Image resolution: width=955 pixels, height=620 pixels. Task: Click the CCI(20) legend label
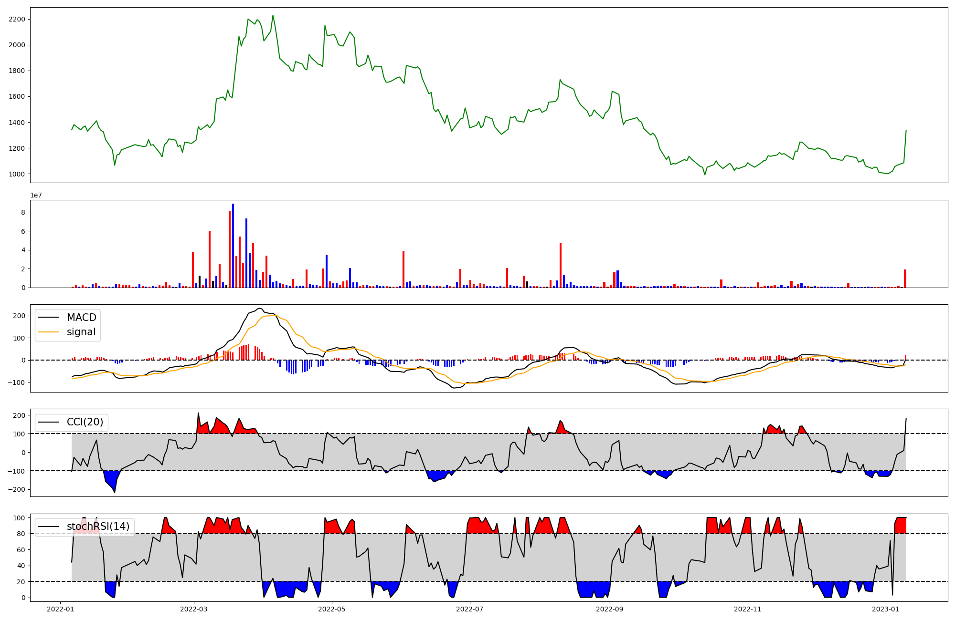tap(85, 422)
